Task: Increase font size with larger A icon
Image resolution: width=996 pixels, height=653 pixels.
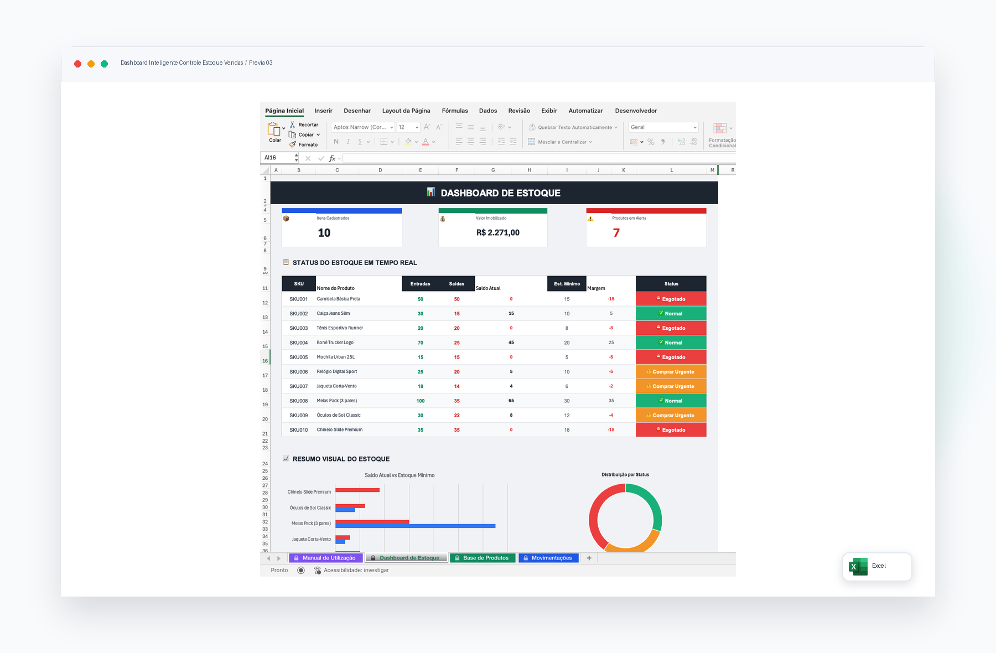Action: coord(427,127)
